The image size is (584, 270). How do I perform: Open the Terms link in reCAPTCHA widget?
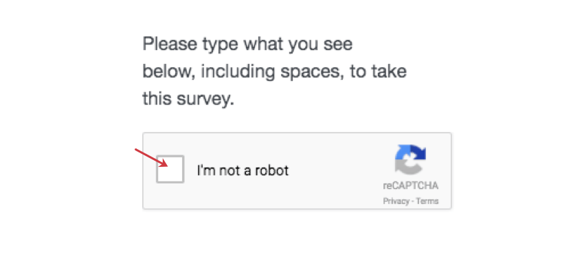[427, 201]
